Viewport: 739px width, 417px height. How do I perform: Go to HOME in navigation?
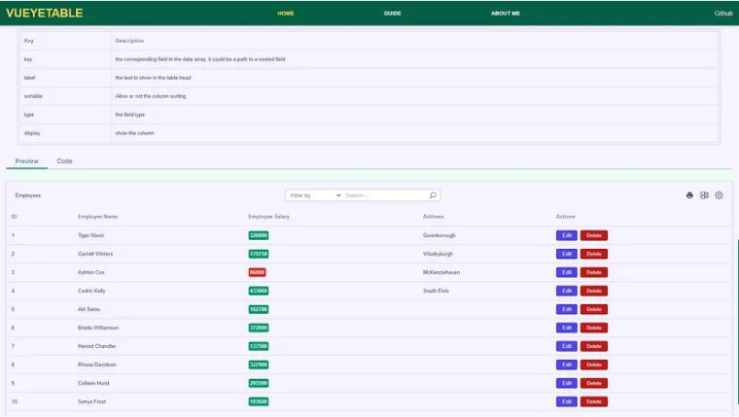(x=286, y=14)
